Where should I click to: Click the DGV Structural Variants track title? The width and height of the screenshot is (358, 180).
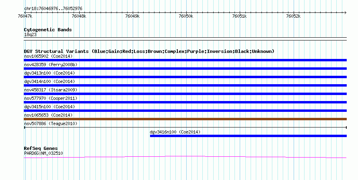click(x=149, y=51)
